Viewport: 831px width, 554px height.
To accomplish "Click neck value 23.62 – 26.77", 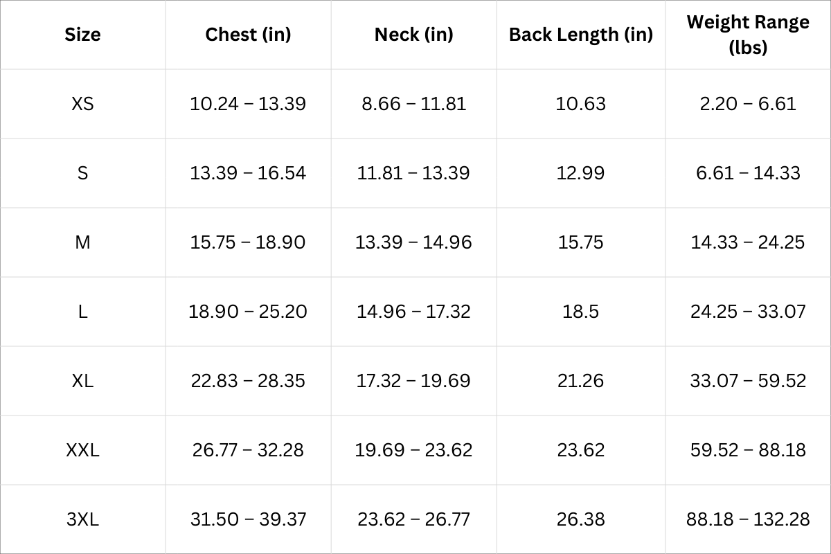I will pos(413,519).
